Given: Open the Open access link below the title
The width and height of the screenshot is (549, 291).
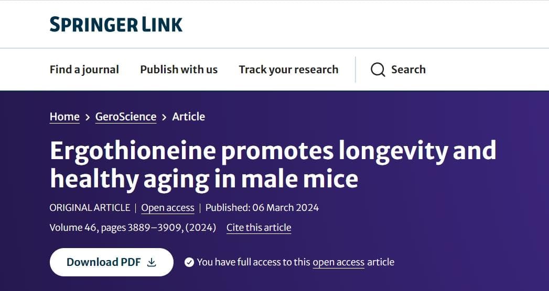Looking at the screenshot, I should tap(168, 208).
